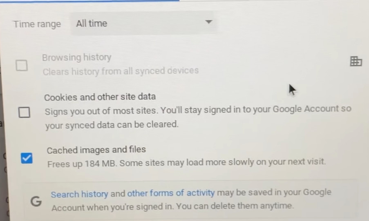This screenshot has height=221, width=369.
Task: Click Cached images and files title
Action: click(x=96, y=150)
